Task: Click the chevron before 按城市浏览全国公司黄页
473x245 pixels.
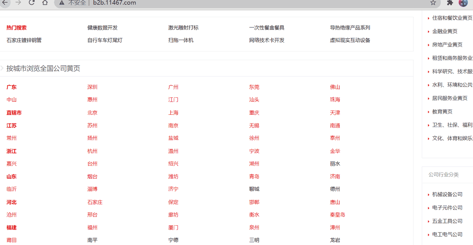Action: tap(2, 68)
